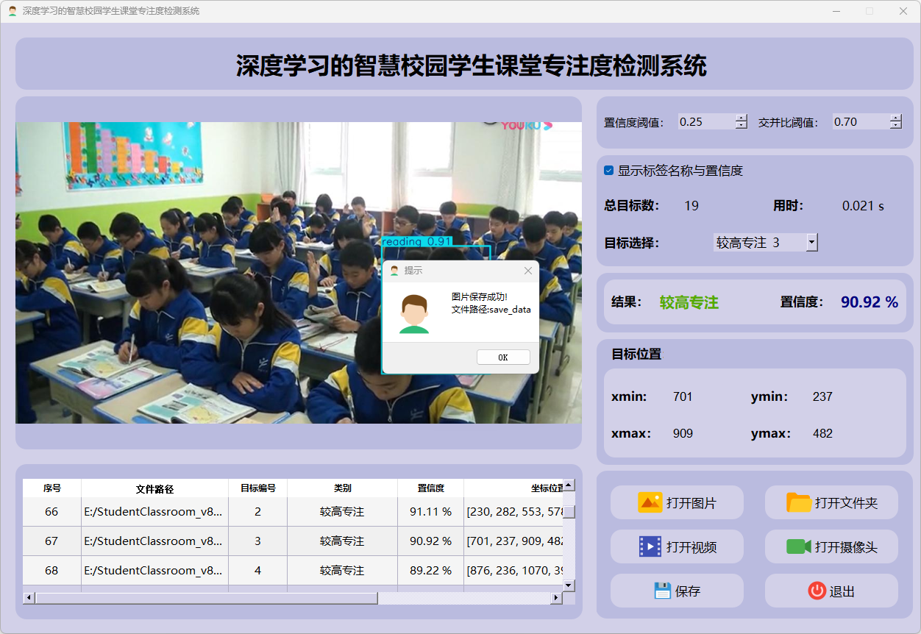Click table header 置信度
921x634 pixels.
430,488
